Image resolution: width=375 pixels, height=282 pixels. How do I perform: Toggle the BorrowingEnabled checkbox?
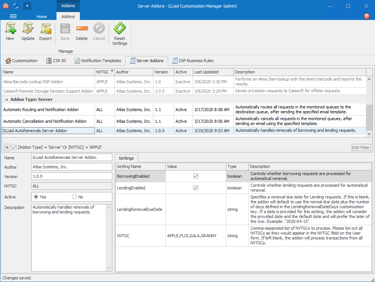[196, 176]
